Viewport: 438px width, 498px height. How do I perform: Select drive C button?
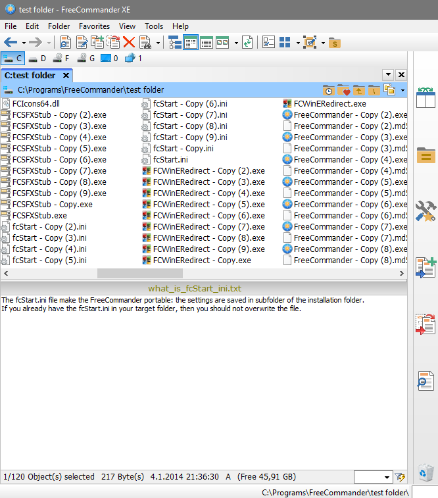point(12,59)
